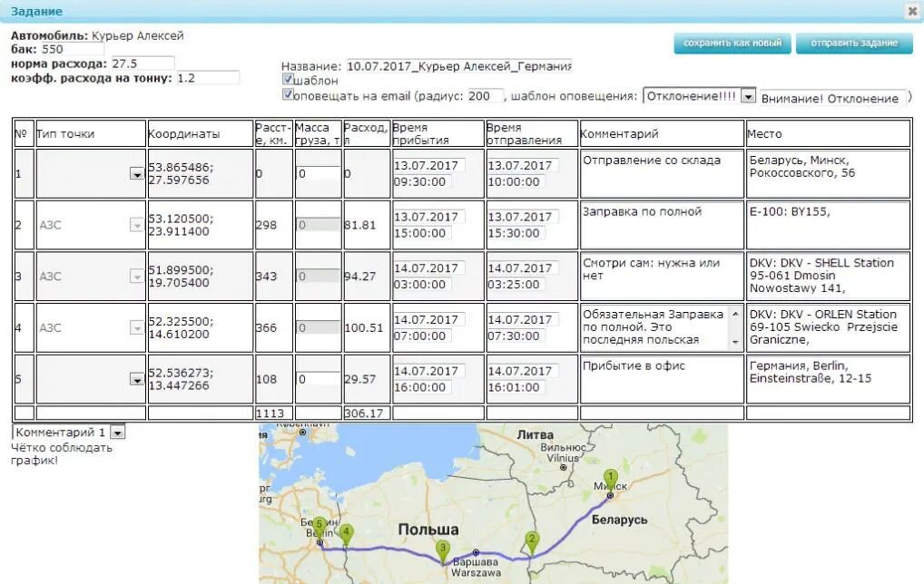Click total fuel consumption 306.17

pyautogui.click(x=364, y=414)
